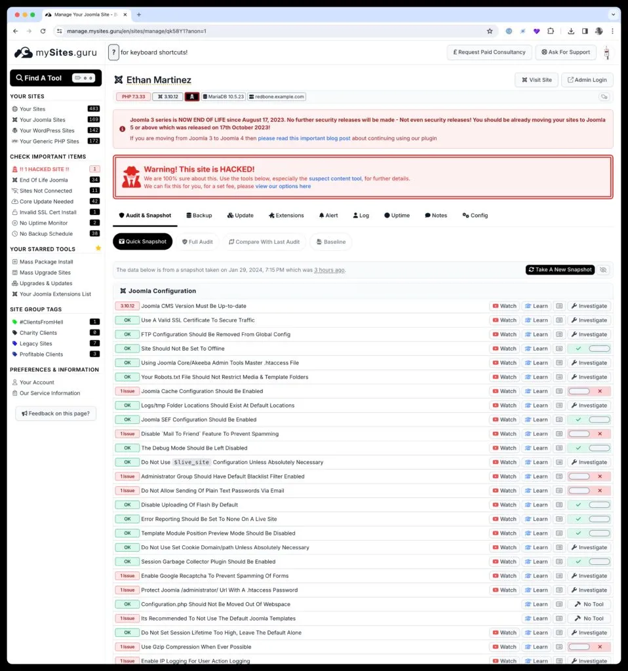Click the tag icon right of the PHP version badges

pyautogui.click(x=604, y=96)
